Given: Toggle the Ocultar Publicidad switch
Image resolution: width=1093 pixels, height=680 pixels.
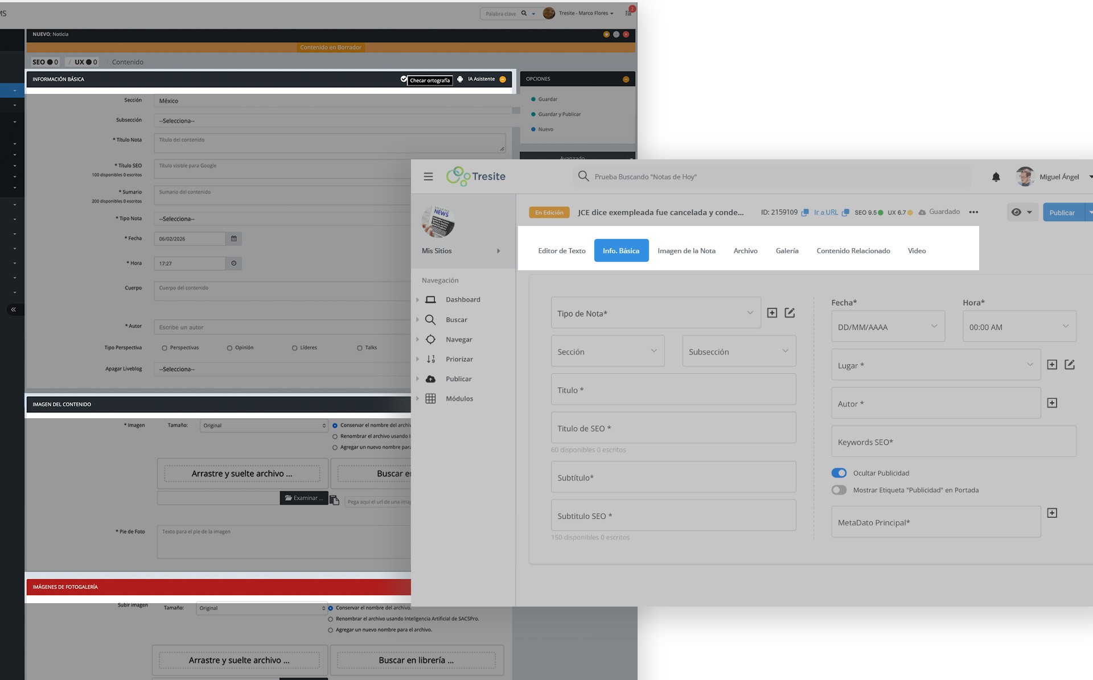Looking at the screenshot, I should (x=839, y=473).
